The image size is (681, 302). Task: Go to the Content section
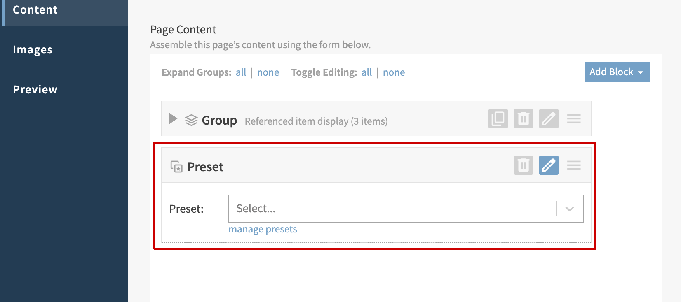point(35,10)
